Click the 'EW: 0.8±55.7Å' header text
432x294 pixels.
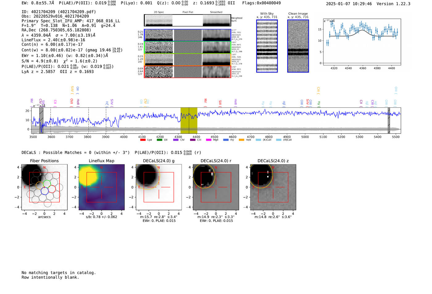[x=38, y=3]
